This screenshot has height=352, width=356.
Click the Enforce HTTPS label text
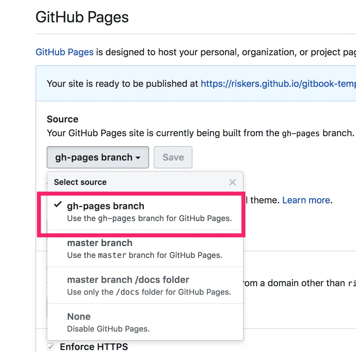click(x=94, y=347)
